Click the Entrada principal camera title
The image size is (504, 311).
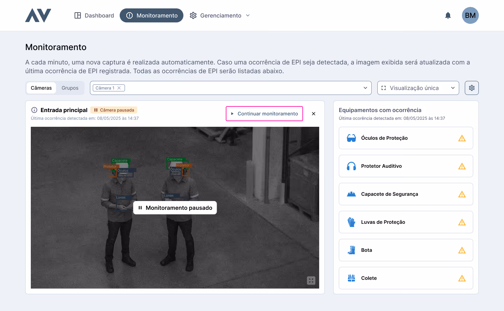(64, 110)
